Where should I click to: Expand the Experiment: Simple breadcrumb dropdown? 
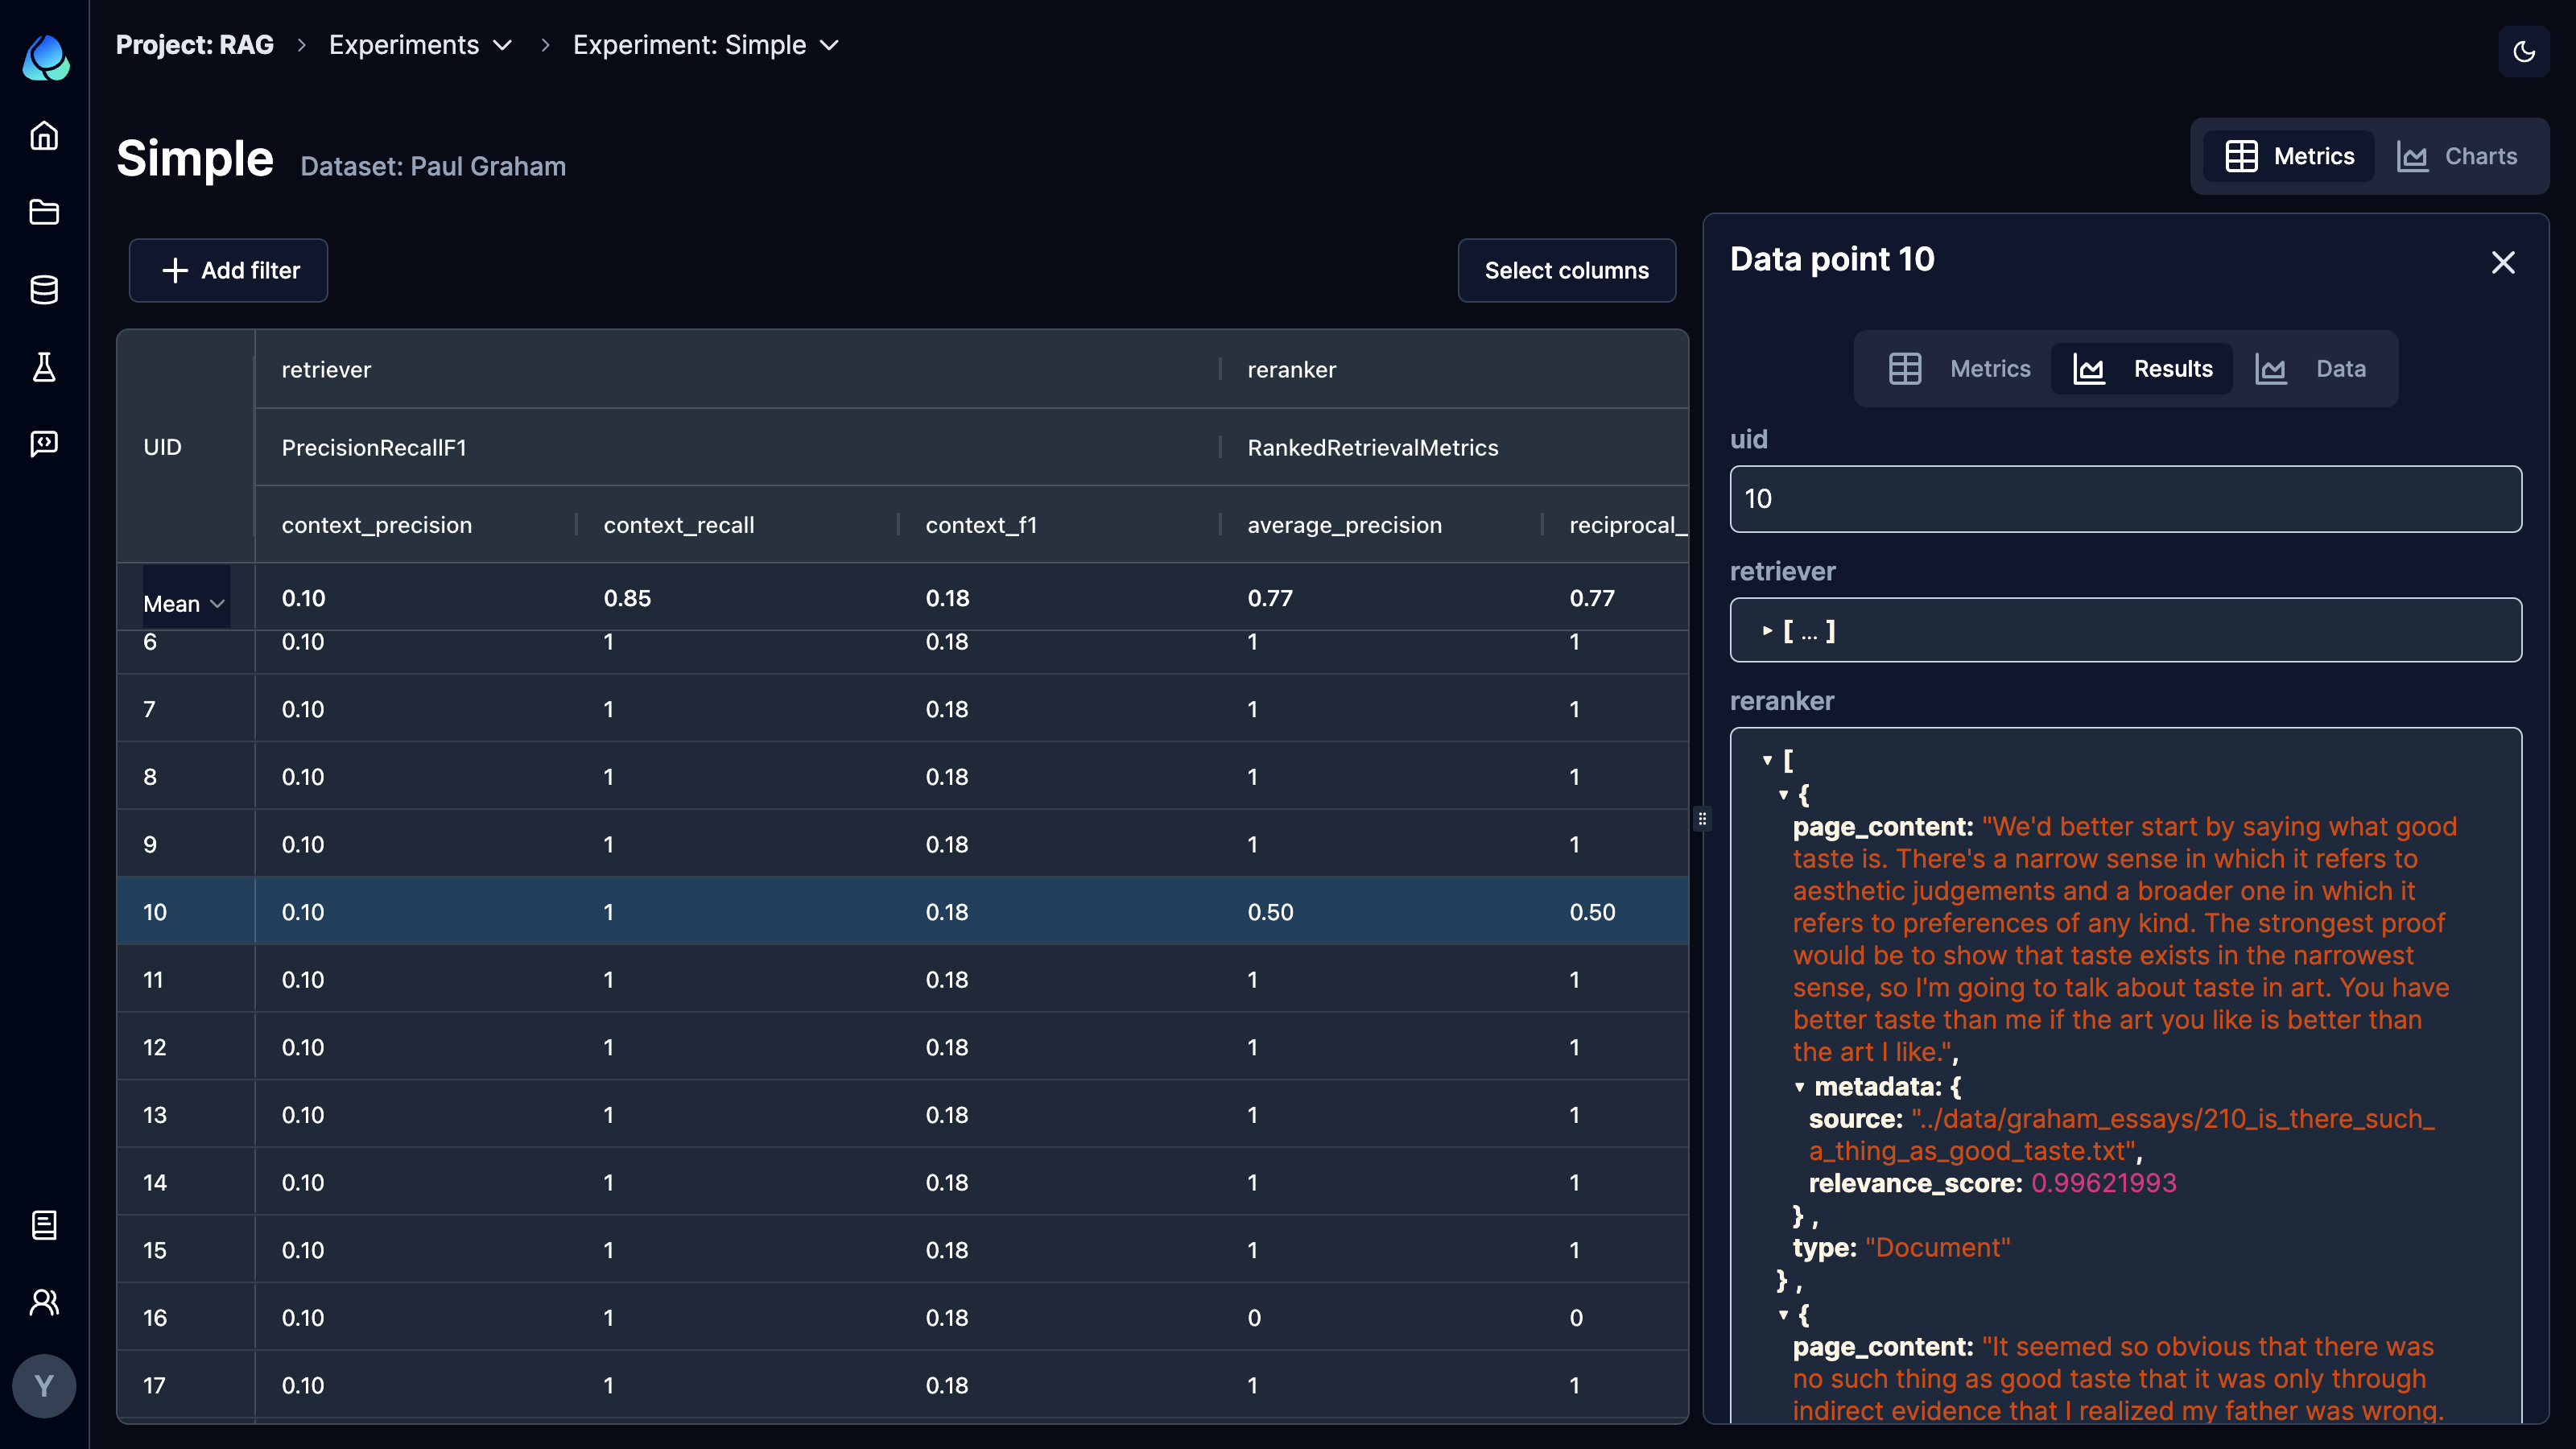[832, 44]
